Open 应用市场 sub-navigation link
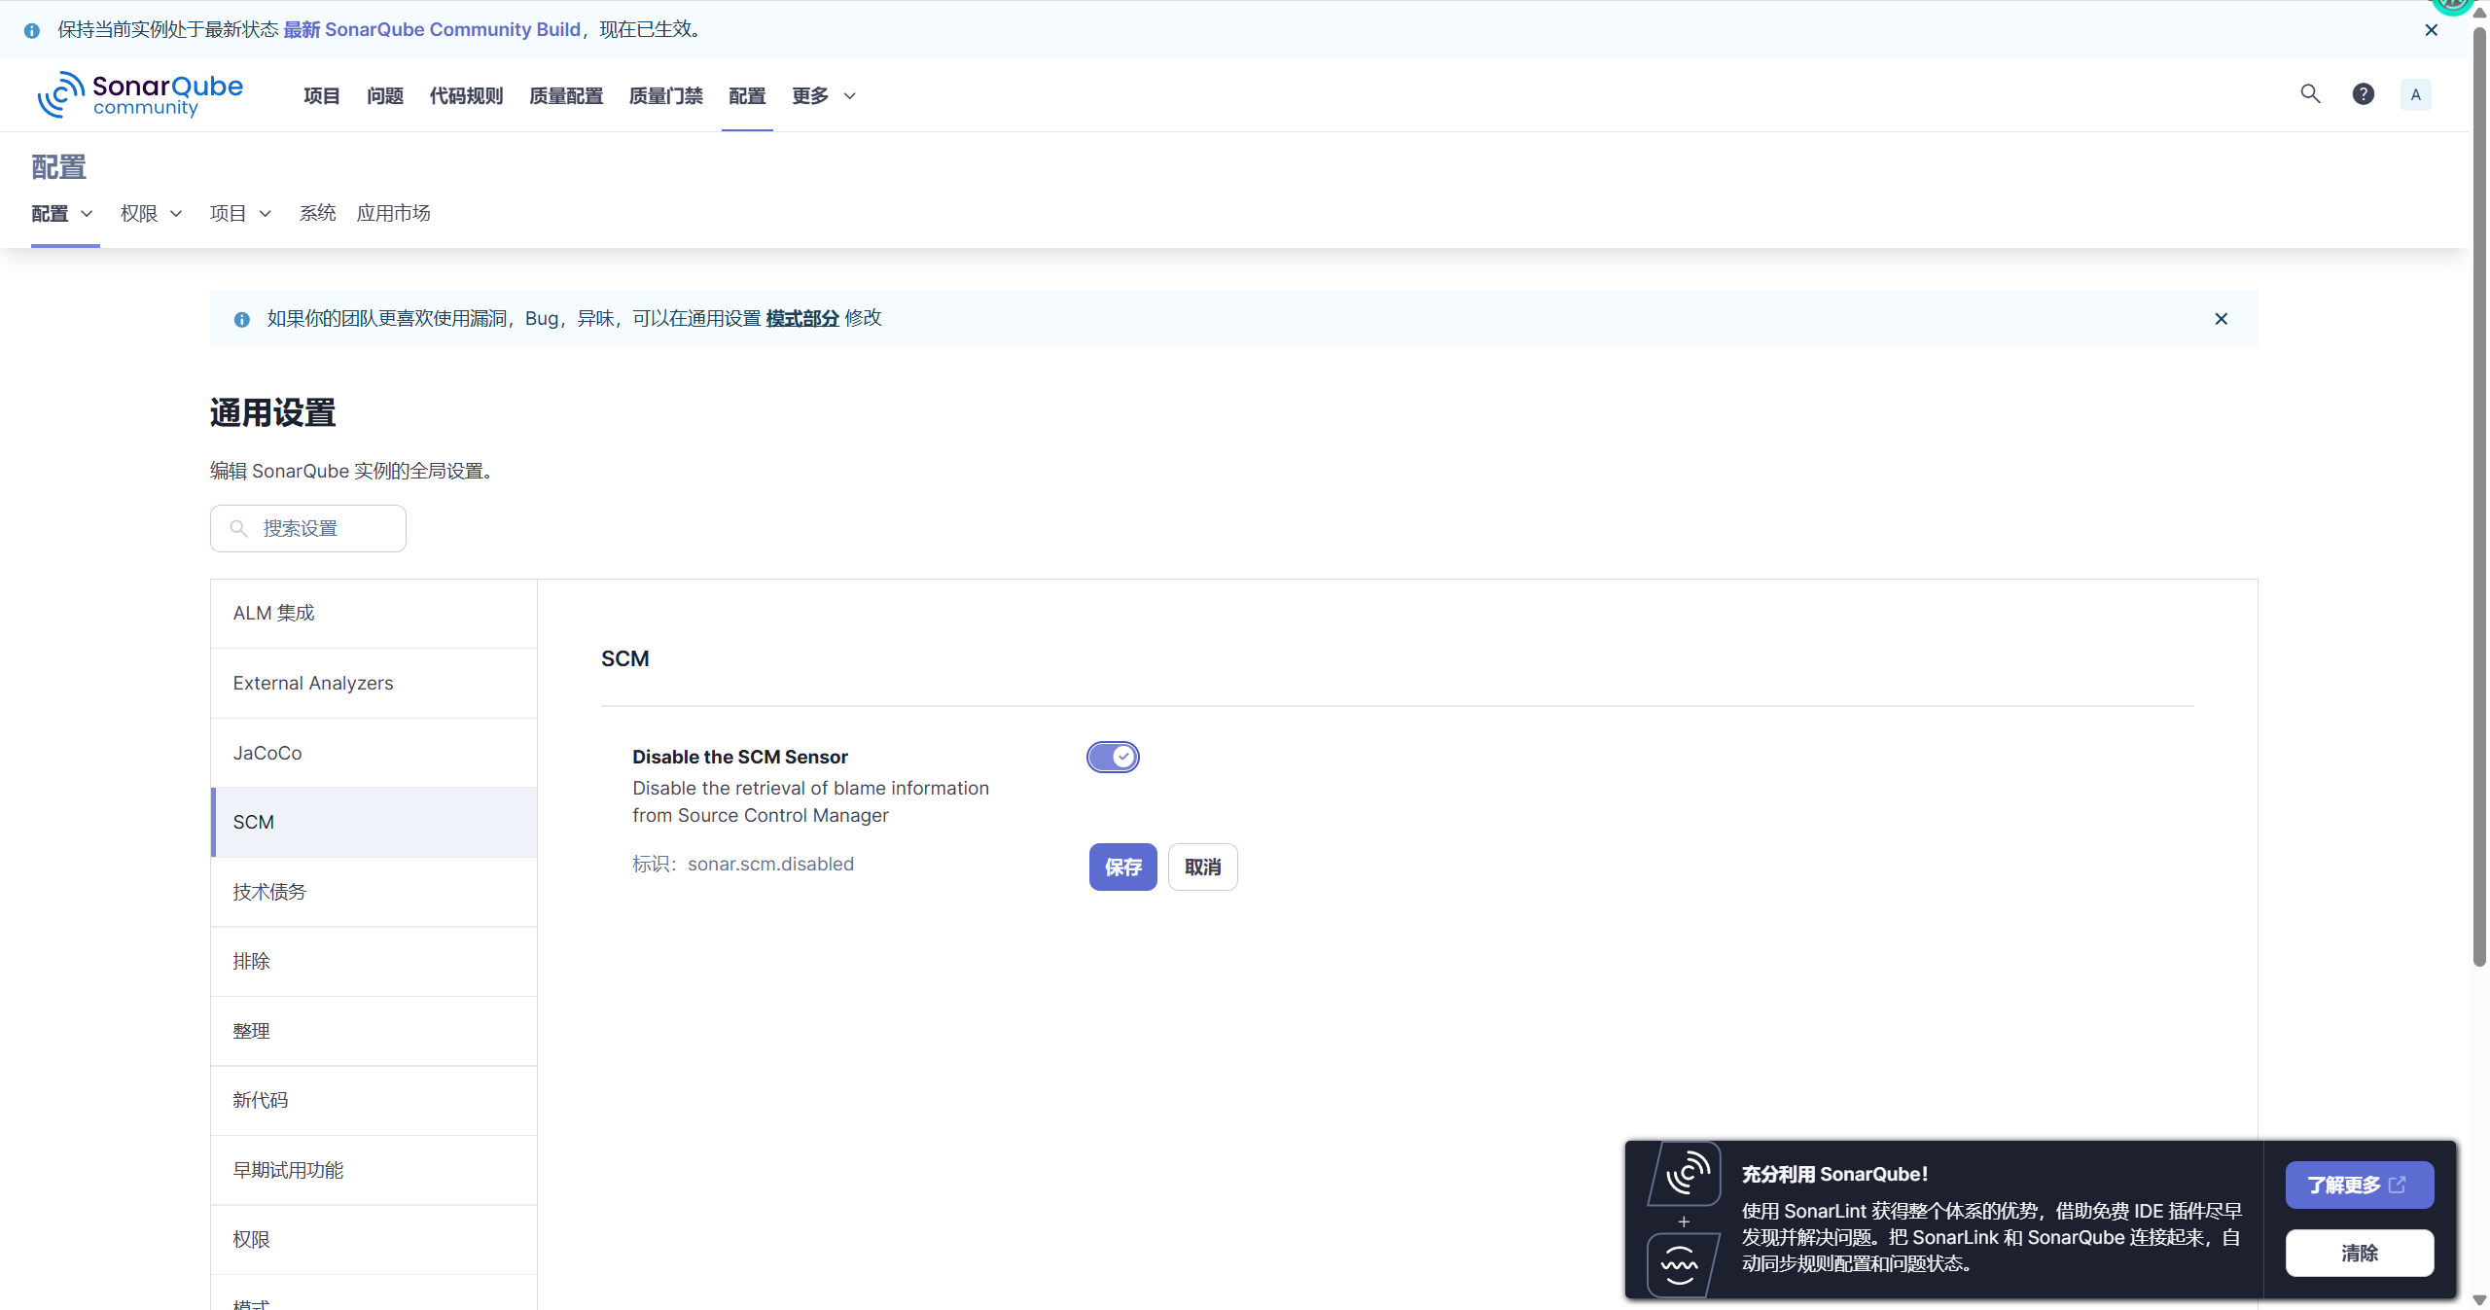This screenshot has width=2490, height=1310. [x=393, y=213]
